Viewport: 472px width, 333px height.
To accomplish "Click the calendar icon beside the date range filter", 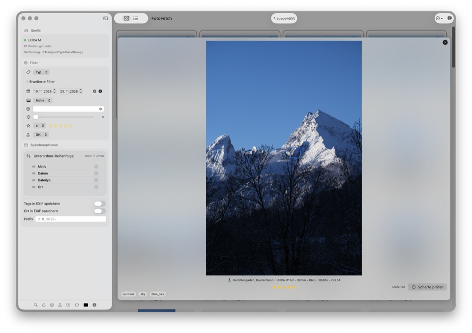I will pos(27,91).
